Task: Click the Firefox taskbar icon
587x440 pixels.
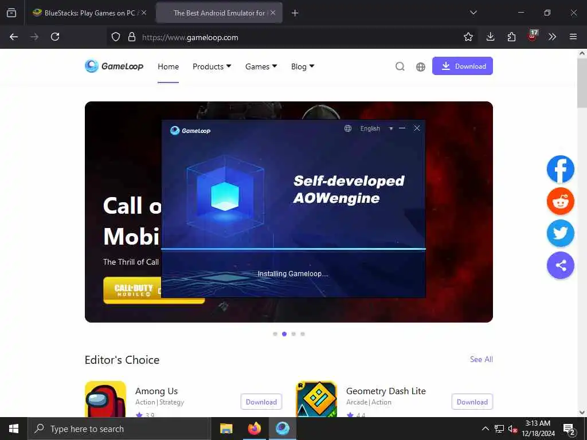Action: tap(254, 429)
